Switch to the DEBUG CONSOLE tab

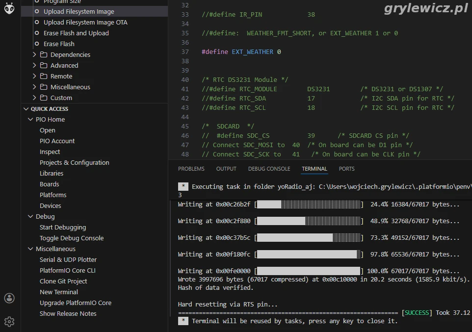(269, 169)
